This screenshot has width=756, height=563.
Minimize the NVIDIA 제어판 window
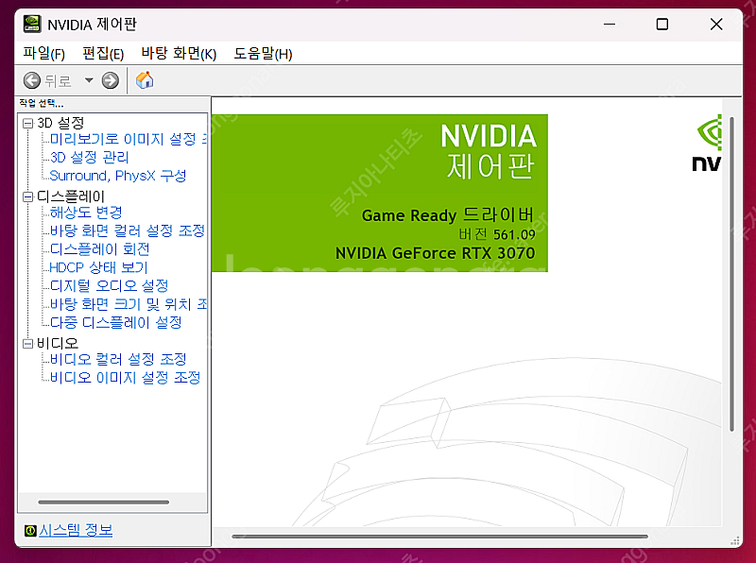pyautogui.click(x=610, y=25)
